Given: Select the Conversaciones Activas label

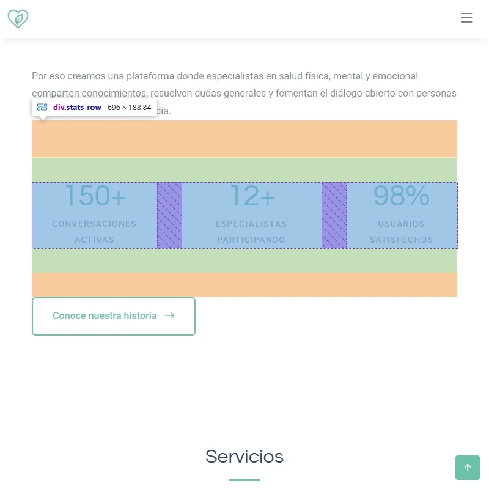Looking at the screenshot, I should (94, 232).
